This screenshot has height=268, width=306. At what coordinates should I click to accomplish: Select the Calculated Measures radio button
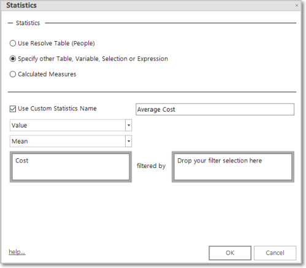[13, 74]
